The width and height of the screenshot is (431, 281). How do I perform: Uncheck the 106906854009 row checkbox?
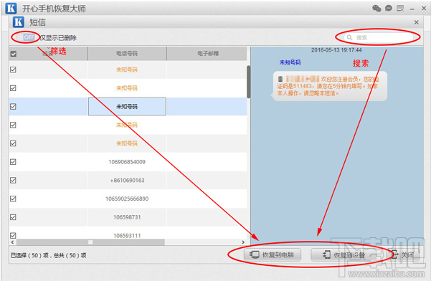pos(13,161)
